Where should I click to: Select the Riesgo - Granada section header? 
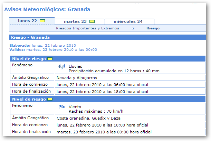30,37
